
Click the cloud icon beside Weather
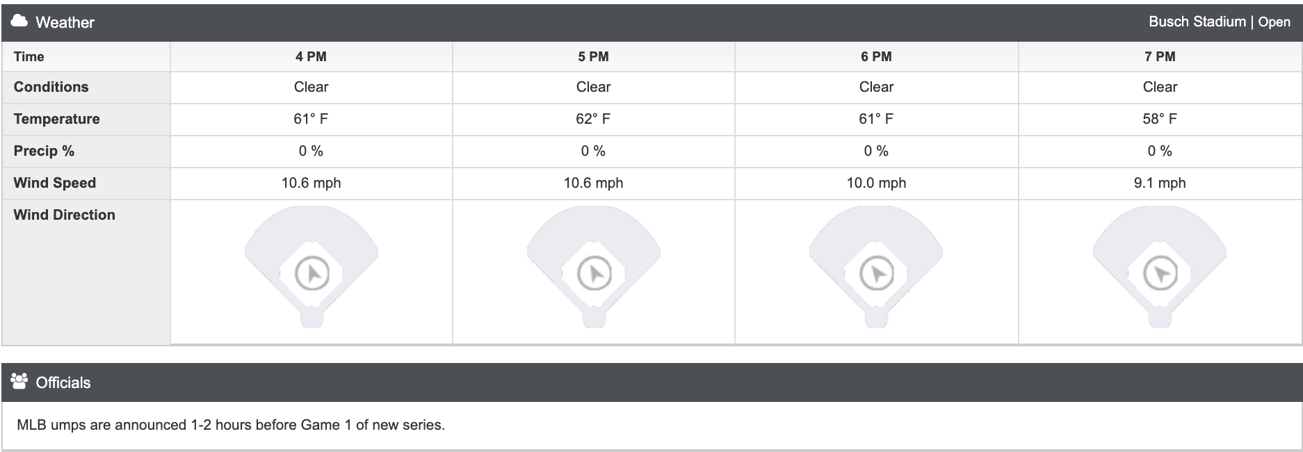point(19,21)
